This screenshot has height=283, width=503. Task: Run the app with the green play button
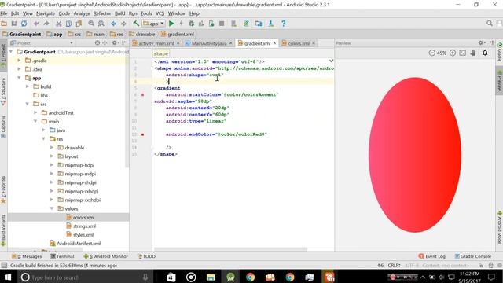pos(171,24)
